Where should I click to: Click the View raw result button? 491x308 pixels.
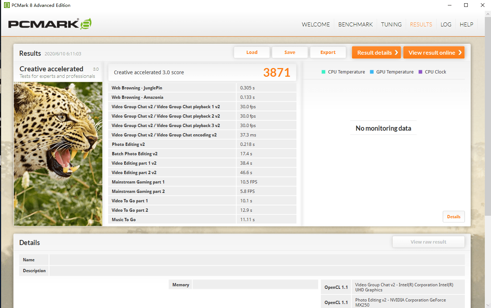pos(429,242)
